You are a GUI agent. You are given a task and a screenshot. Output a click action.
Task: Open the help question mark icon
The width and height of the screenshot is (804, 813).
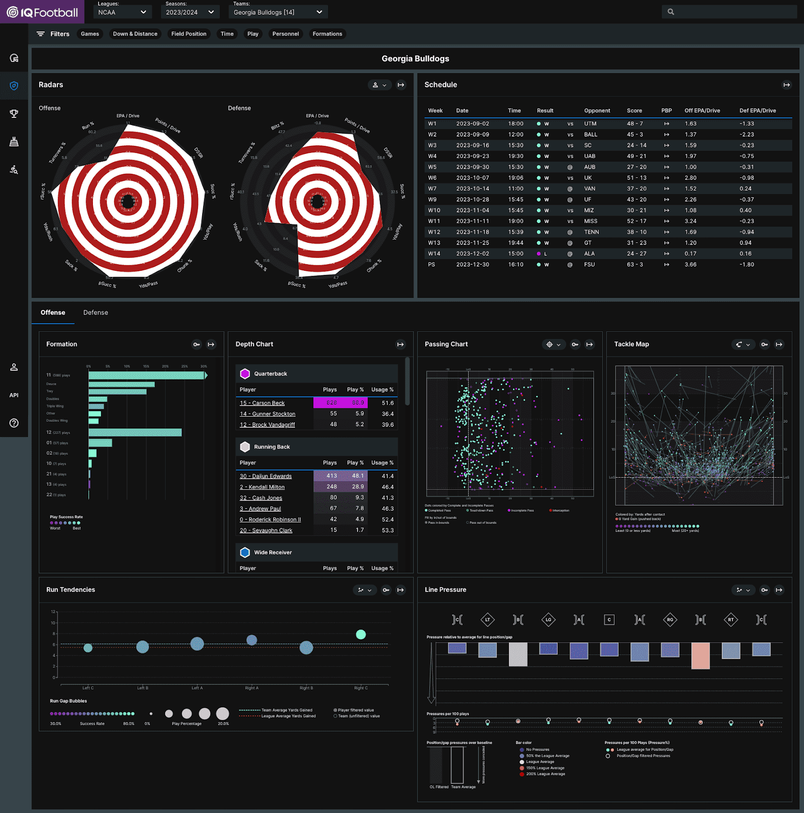(x=14, y=423)
